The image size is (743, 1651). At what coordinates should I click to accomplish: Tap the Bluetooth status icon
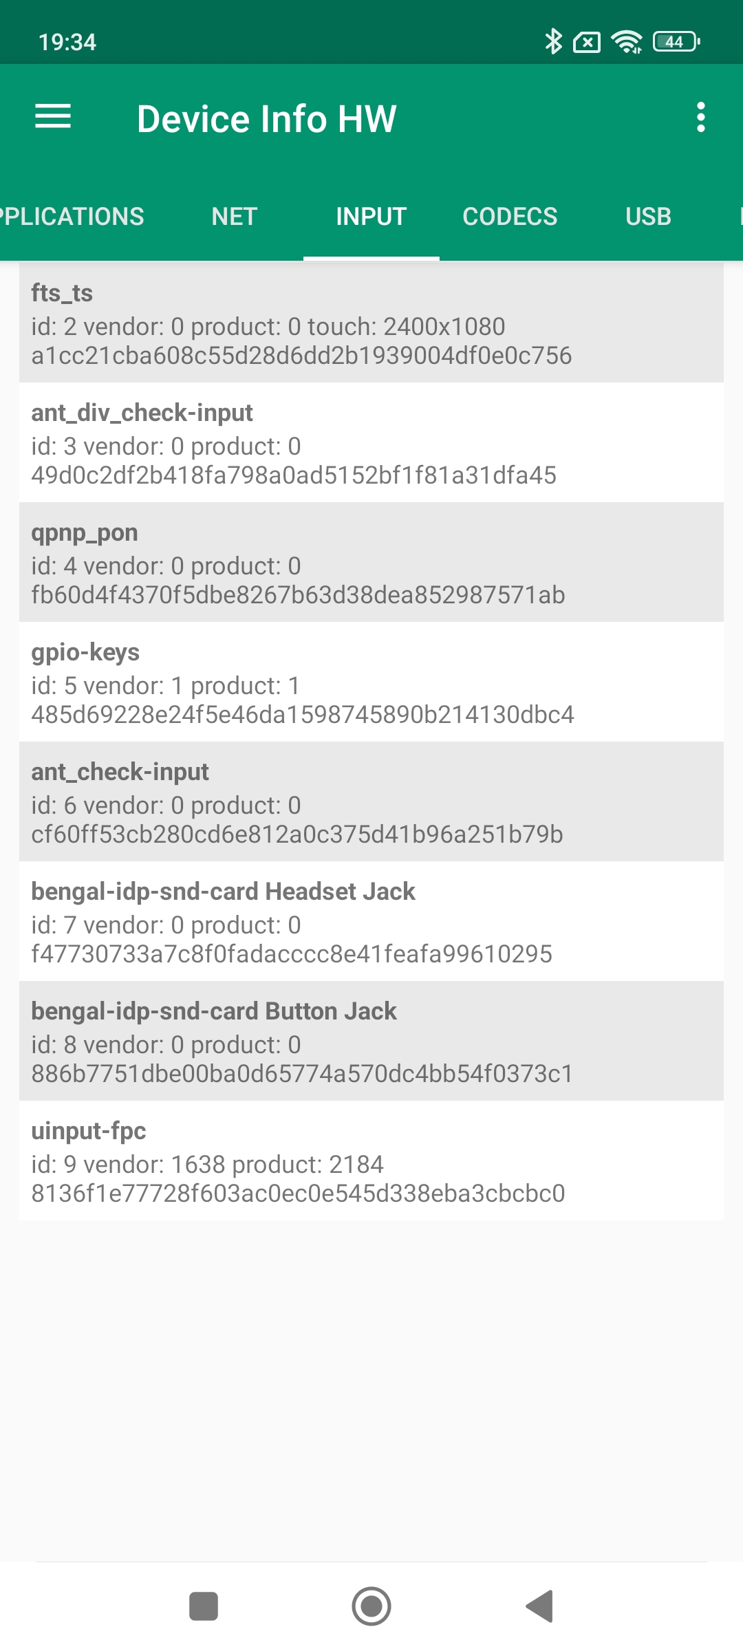click(553, 42)
